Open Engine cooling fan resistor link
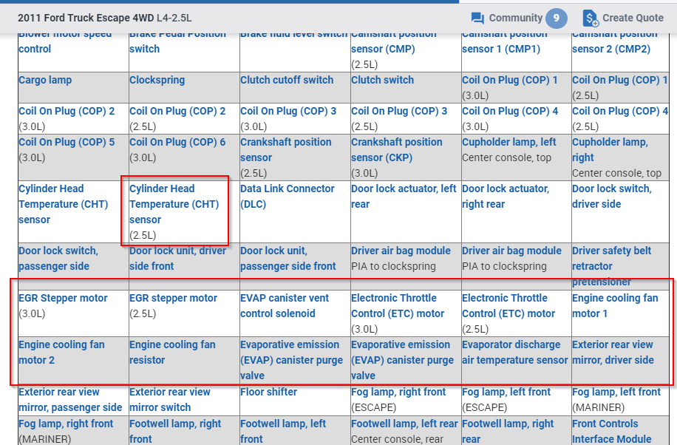 172,352
